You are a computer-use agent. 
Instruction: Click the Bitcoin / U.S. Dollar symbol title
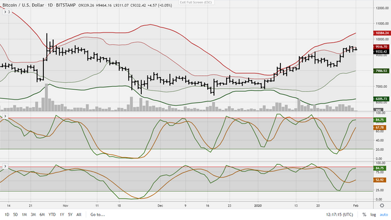point(23,5)
